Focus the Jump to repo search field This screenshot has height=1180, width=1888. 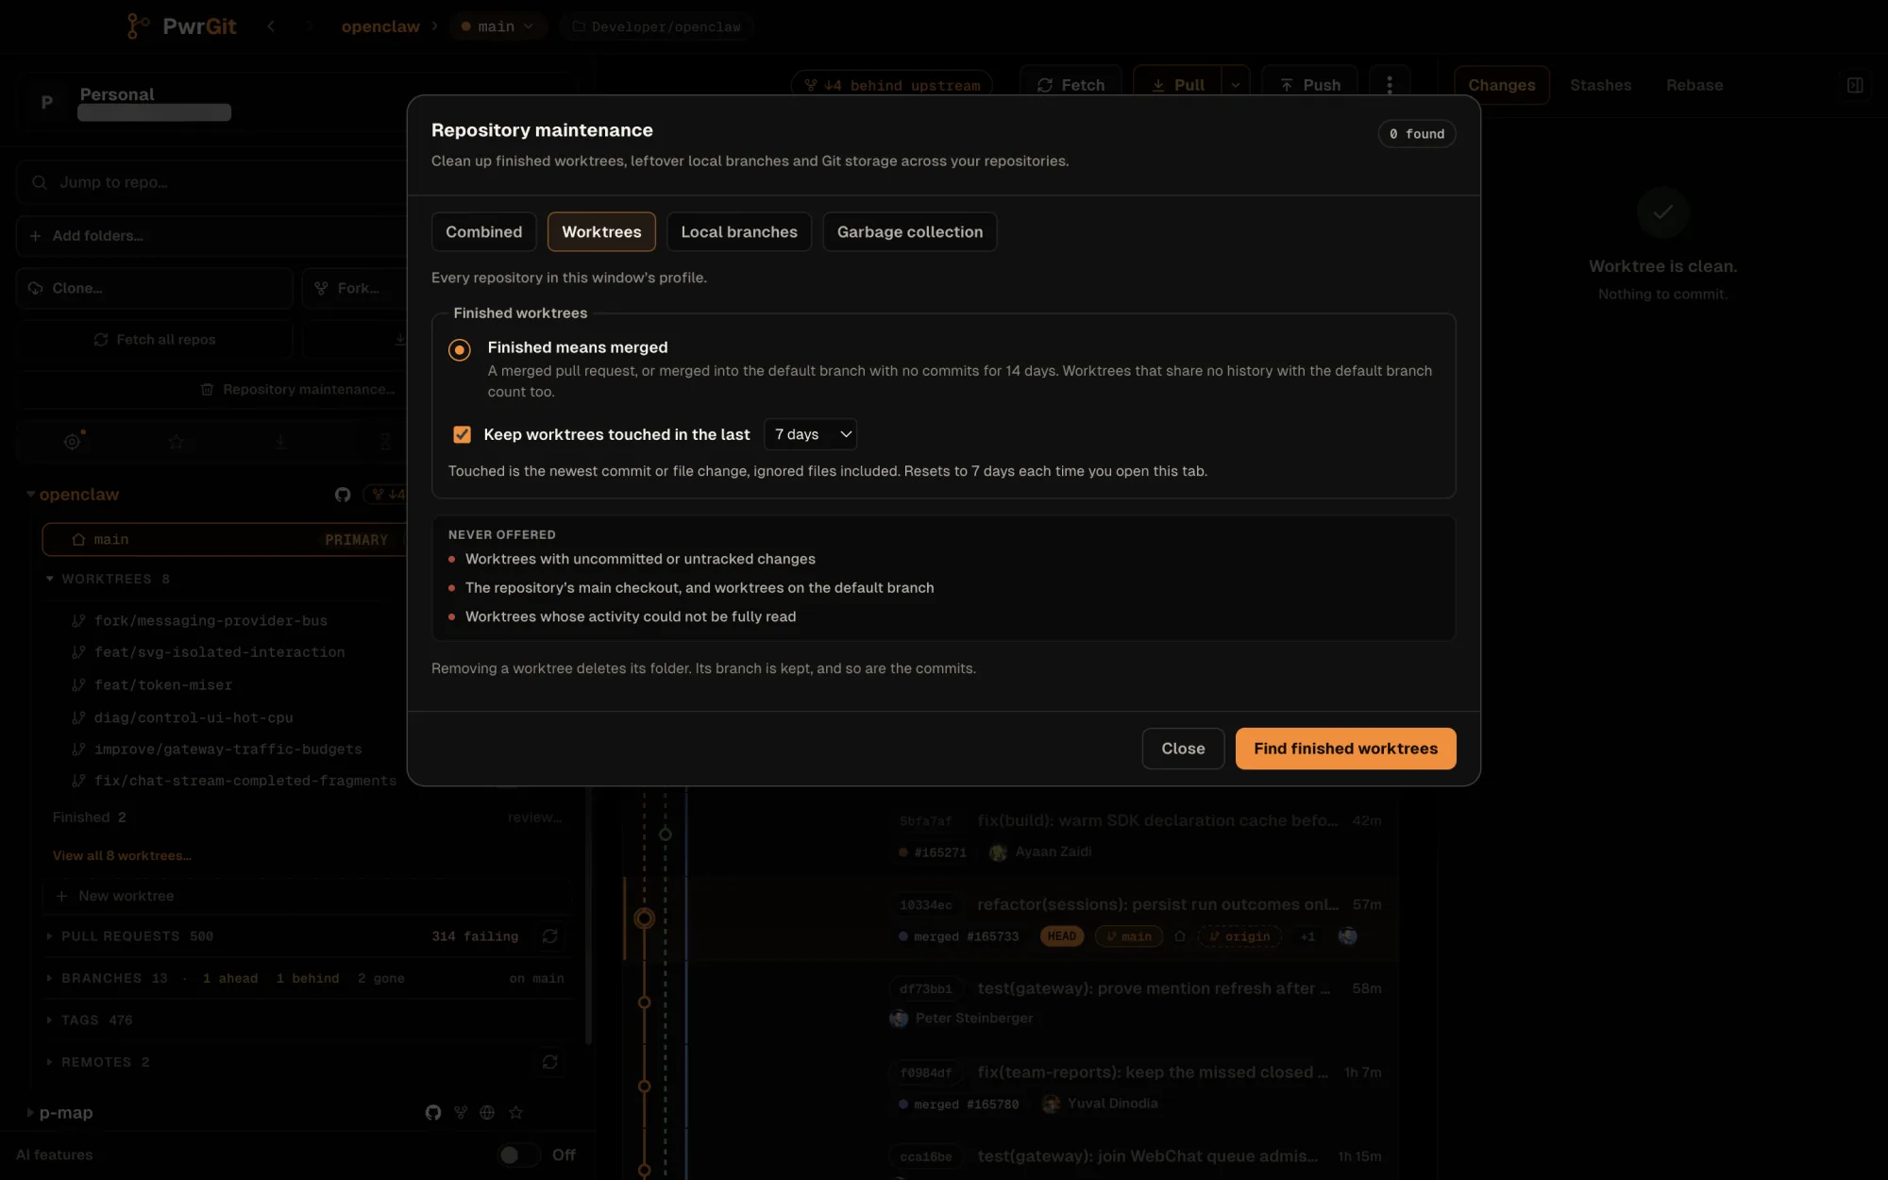click(212, 182)
